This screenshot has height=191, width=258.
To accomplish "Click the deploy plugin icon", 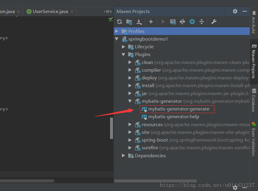I will pyautogui.click(x=138, y=78).
